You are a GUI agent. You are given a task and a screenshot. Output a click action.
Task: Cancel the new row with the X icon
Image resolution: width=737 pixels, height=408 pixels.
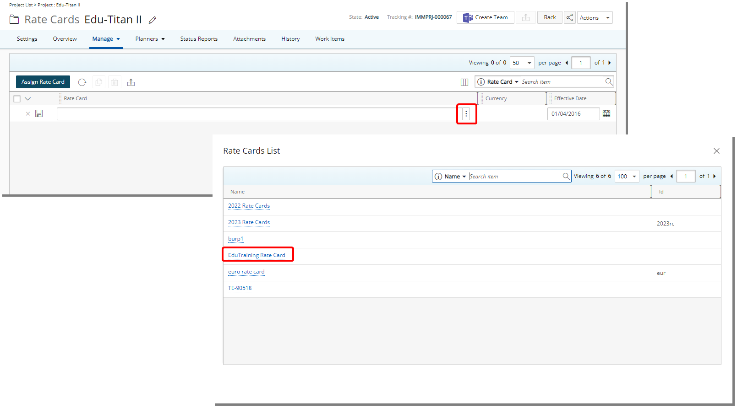coord(28,114)
